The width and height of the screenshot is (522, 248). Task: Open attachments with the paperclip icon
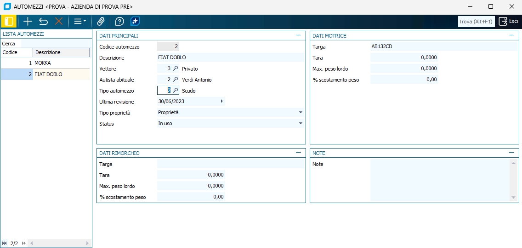tap(101, 22)
